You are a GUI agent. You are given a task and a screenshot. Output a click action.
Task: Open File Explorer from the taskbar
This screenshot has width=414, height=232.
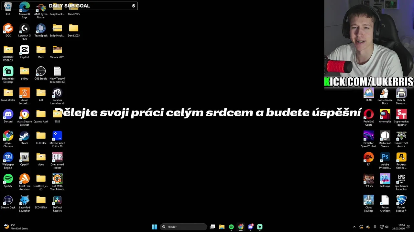pyautogui.click(x=222, y=227)
